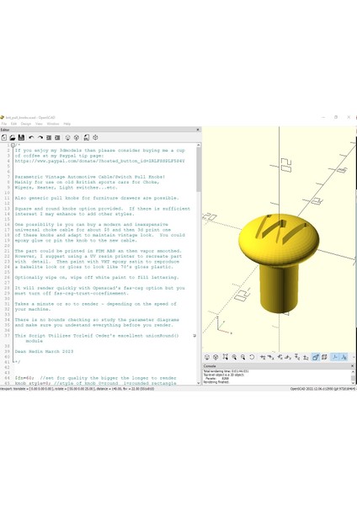Click the editor's vertical scrollbar thumb
The width and height of the screenshot is (357, 505).
[x=199, y=170]
